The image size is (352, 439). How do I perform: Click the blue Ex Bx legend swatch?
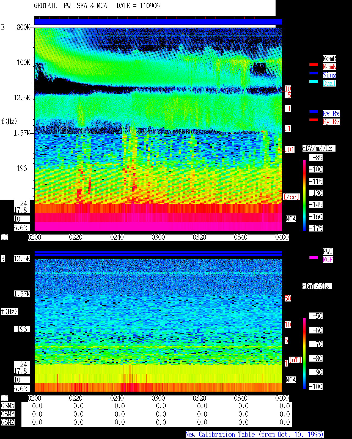point(313,112)
